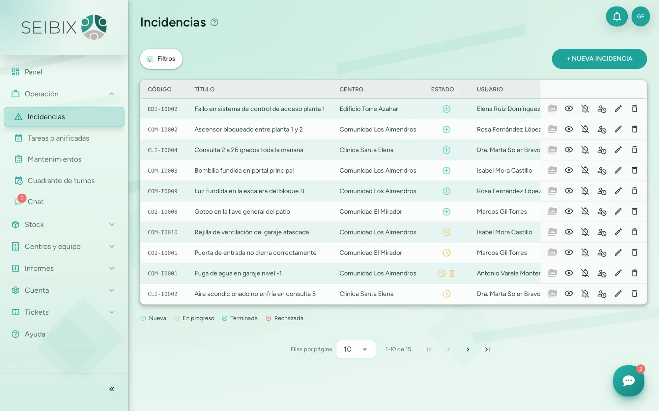The width and height of the screenshot is (659, 411).
Task: Click the help icon beside Incidencias title
Action: (x=214, y=22)
